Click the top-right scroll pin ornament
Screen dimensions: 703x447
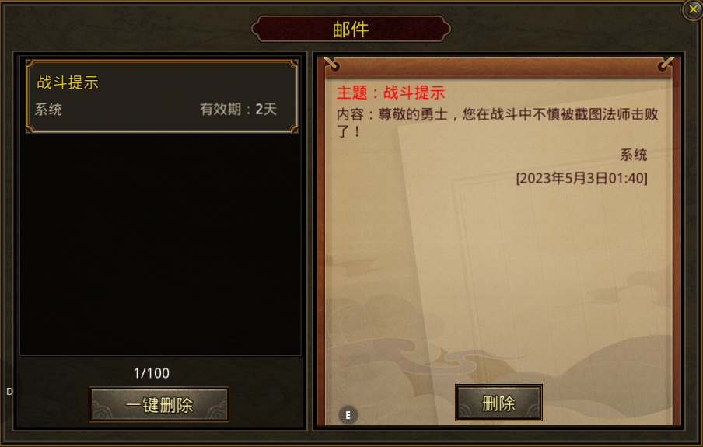pyautogui.click(x=666, y=64)
